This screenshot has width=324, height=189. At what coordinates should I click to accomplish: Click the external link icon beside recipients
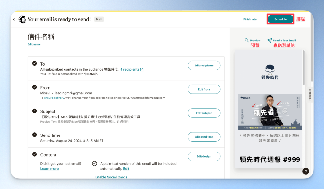[x=142, y=70]
